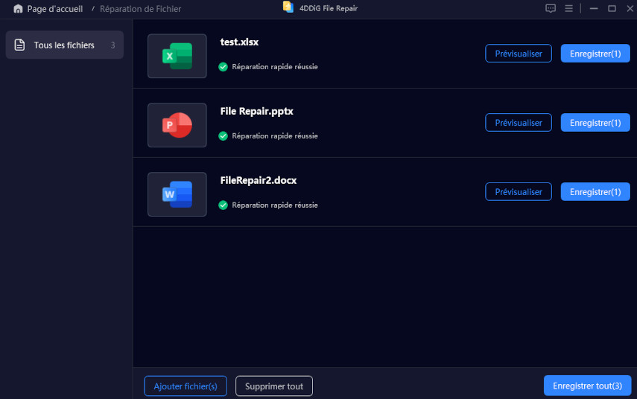Click green success checkmark under File Repair.pptx

click(223, 135)
